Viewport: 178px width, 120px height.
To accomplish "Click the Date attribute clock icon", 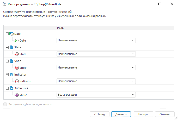I will tap(17, 41).
